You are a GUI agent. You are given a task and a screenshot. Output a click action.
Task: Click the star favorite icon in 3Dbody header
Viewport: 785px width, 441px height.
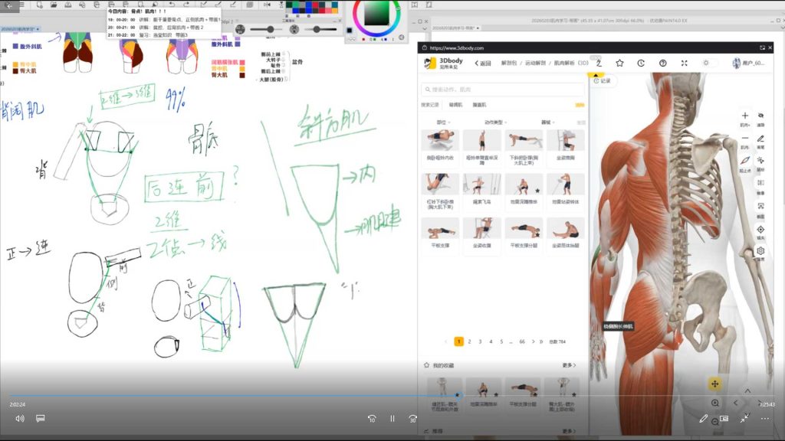pyautogui.click(x=619, y=63)
